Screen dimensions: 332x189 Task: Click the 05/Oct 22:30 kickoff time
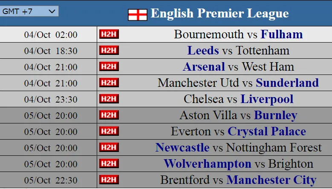(x=51, y=180)
